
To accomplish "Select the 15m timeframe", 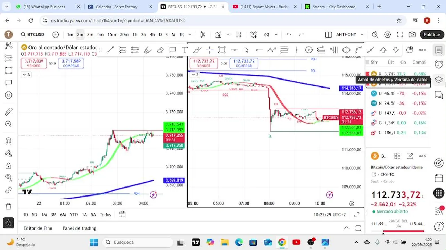I will pos(111,34).
